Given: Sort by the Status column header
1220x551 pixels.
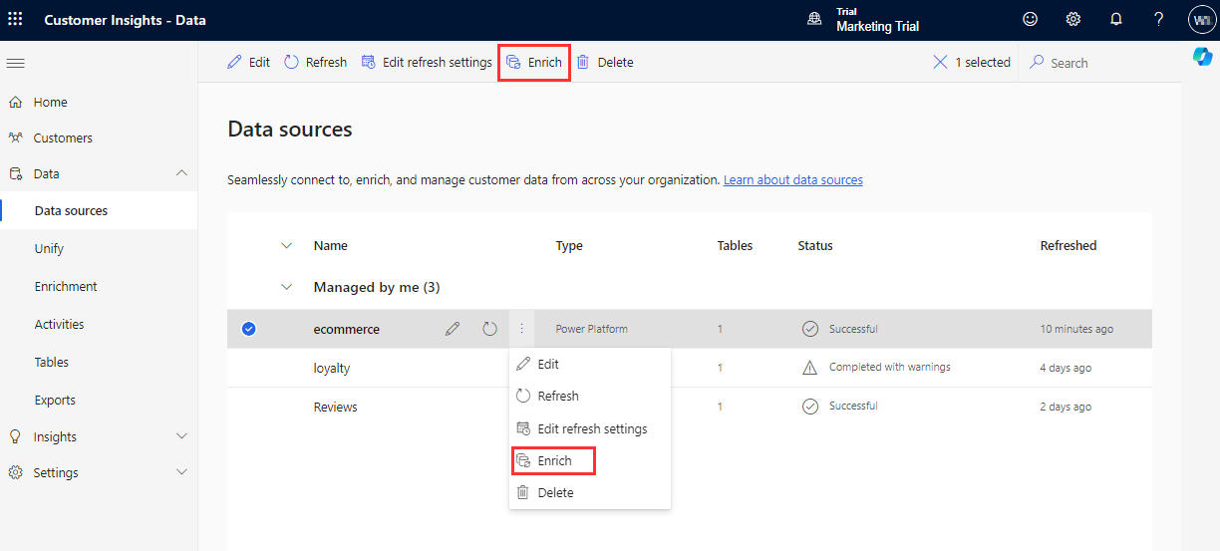Looking at the screenshot, I should [x=815, y=245].
